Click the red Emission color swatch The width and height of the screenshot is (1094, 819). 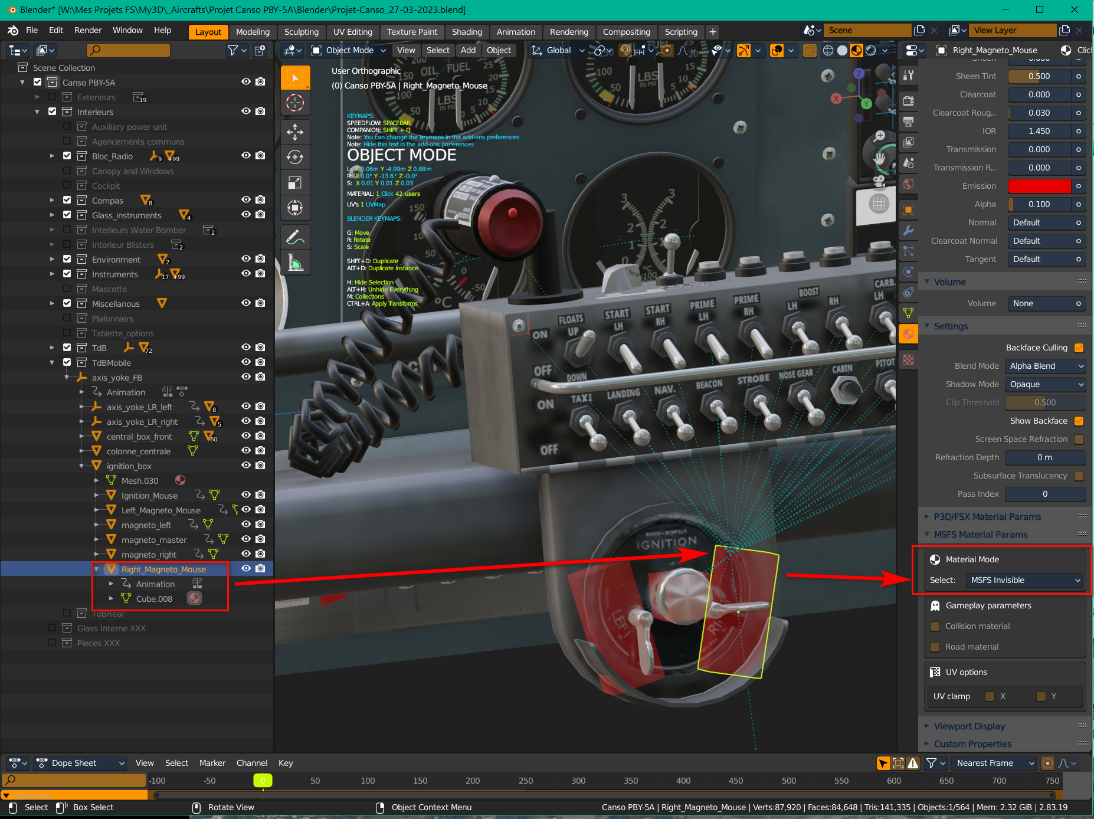1039,186
